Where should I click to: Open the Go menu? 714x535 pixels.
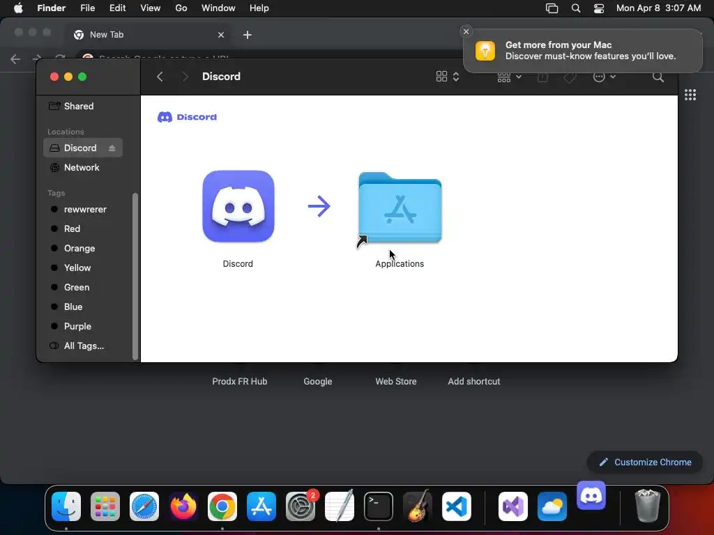click(x=181, y=8)
